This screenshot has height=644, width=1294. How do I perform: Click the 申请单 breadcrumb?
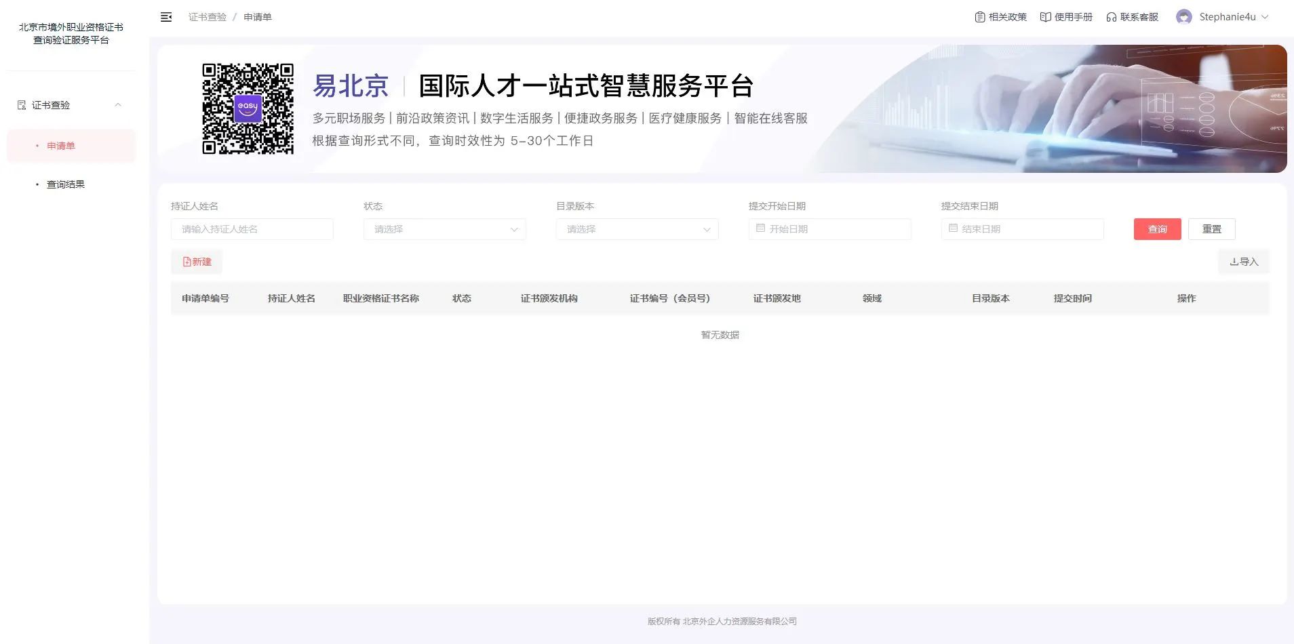(258, 17)
